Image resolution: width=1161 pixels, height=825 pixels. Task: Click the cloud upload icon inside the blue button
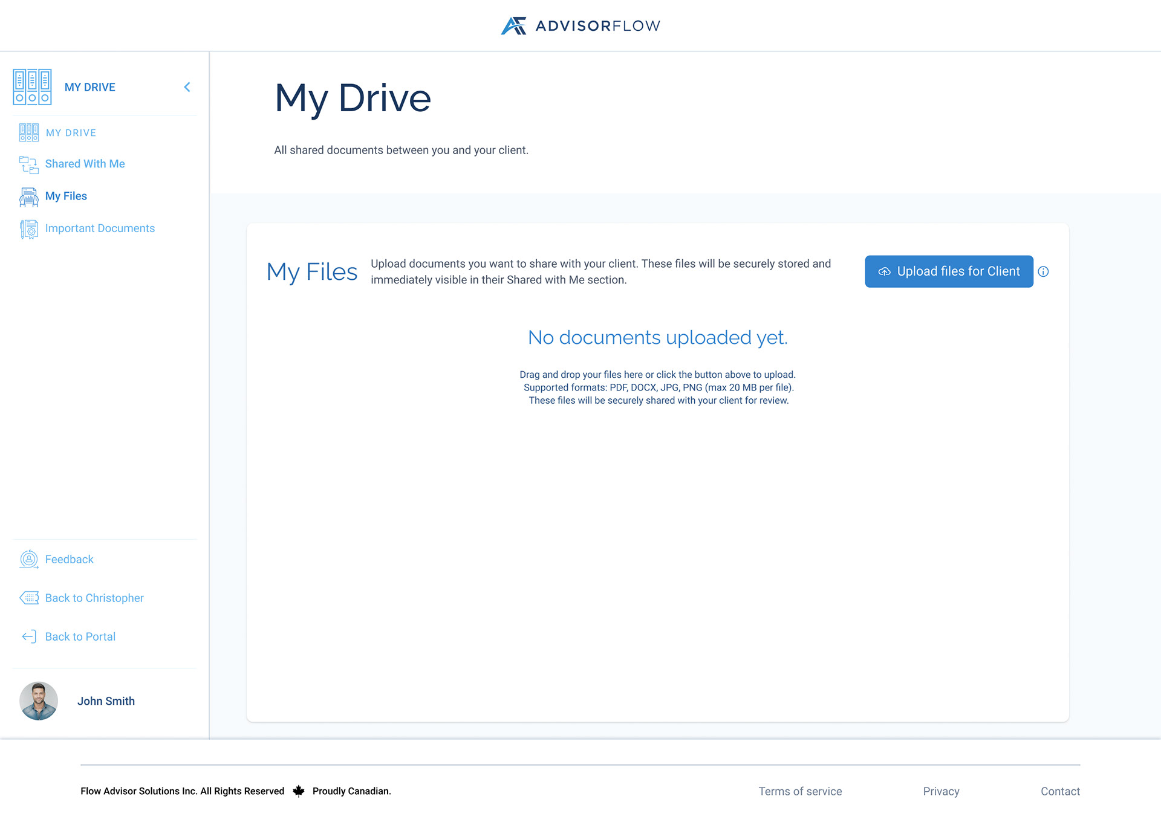883,271
